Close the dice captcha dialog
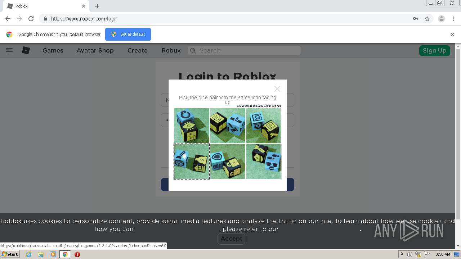 click(x=277, y=88)
